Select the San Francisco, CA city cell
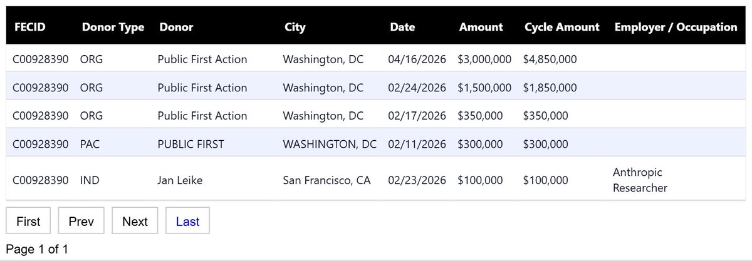This screenshot has height=261, width=752. tap(326, 180)
